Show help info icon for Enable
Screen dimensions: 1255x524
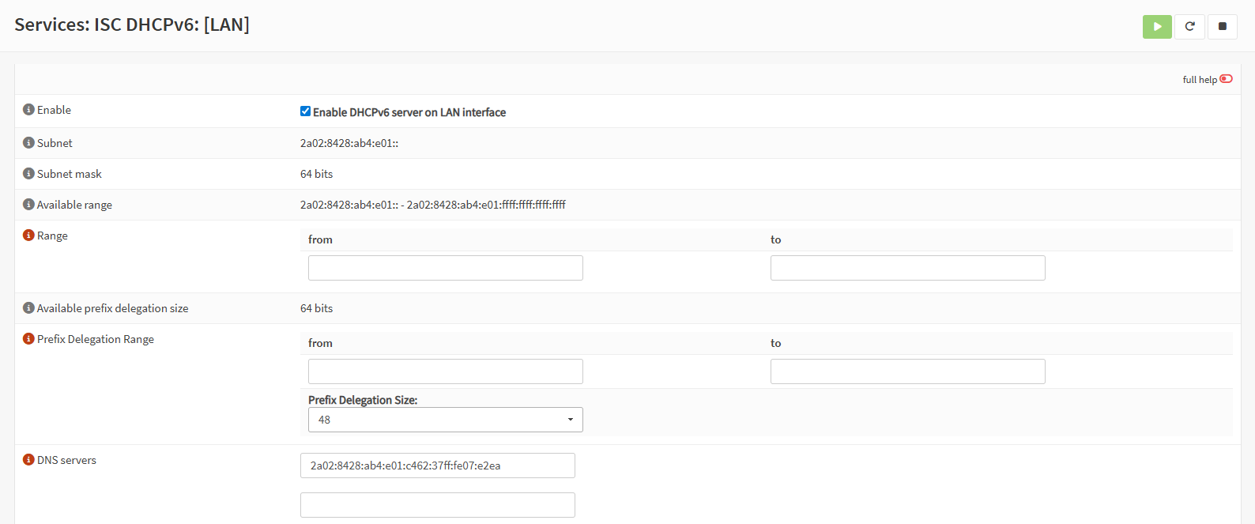click(28, 110)
